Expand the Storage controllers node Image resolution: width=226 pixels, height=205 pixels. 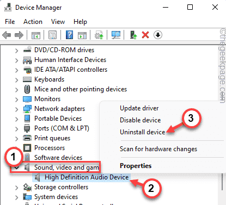16,188
